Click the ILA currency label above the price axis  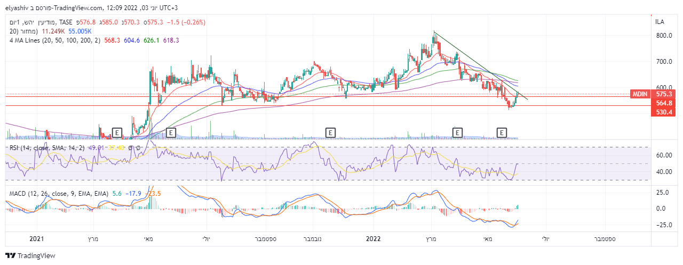pyautogui.click(x=660, y=21)
